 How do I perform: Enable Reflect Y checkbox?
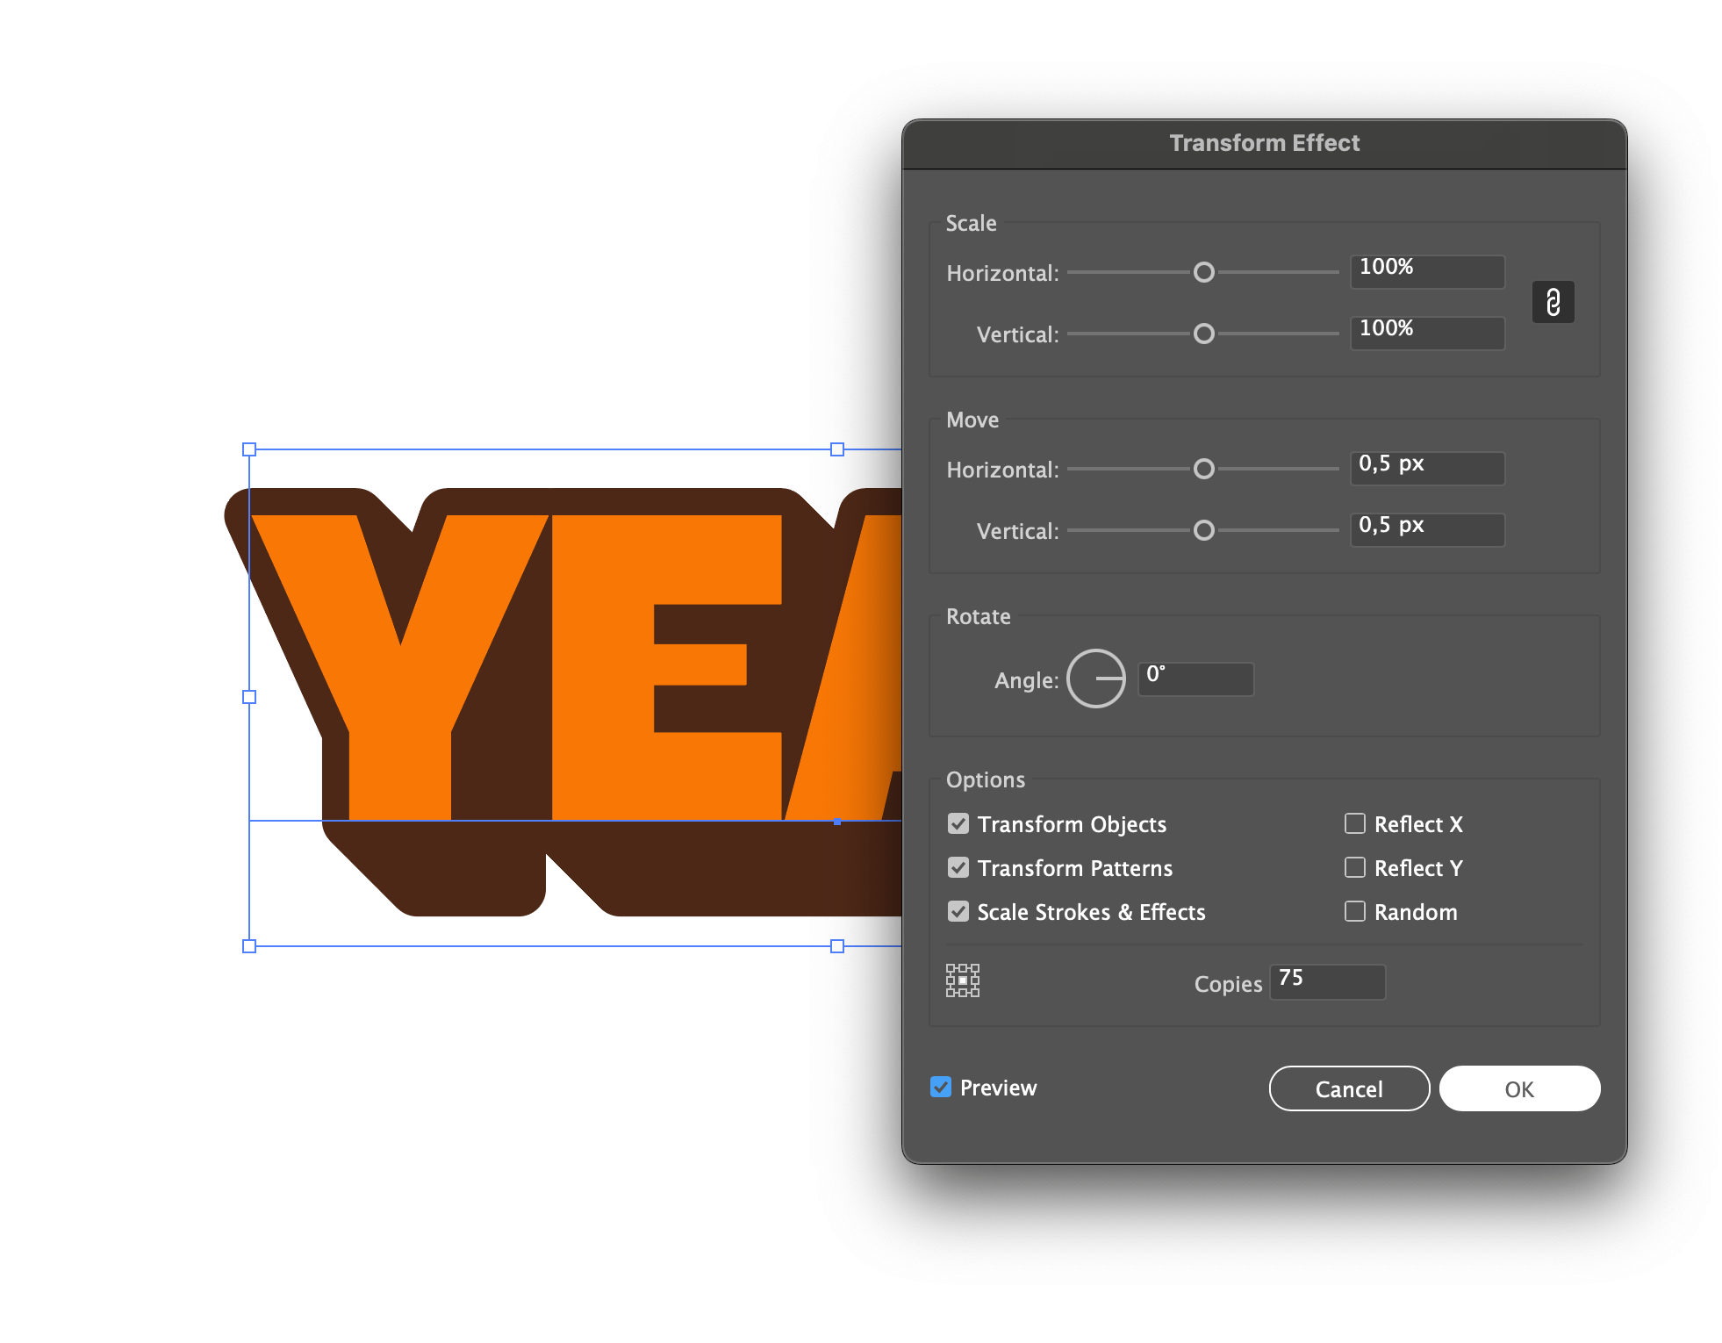click(x=1355, y=867)
